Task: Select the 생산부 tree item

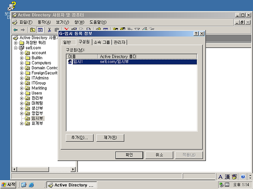Action: tap(37, 108)
